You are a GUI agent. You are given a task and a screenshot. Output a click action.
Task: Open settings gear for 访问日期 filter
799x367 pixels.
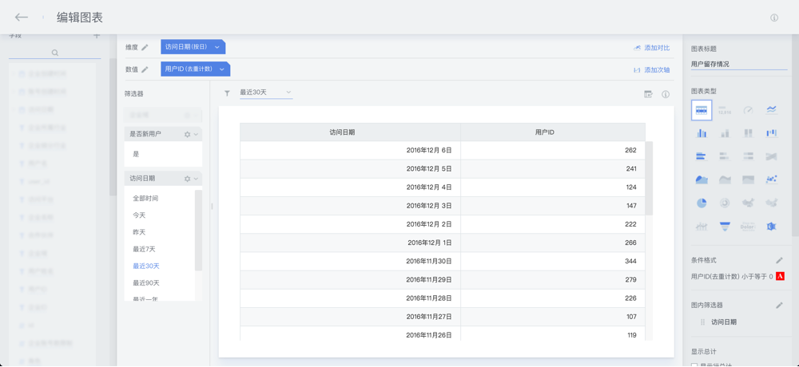pos(187,179)
